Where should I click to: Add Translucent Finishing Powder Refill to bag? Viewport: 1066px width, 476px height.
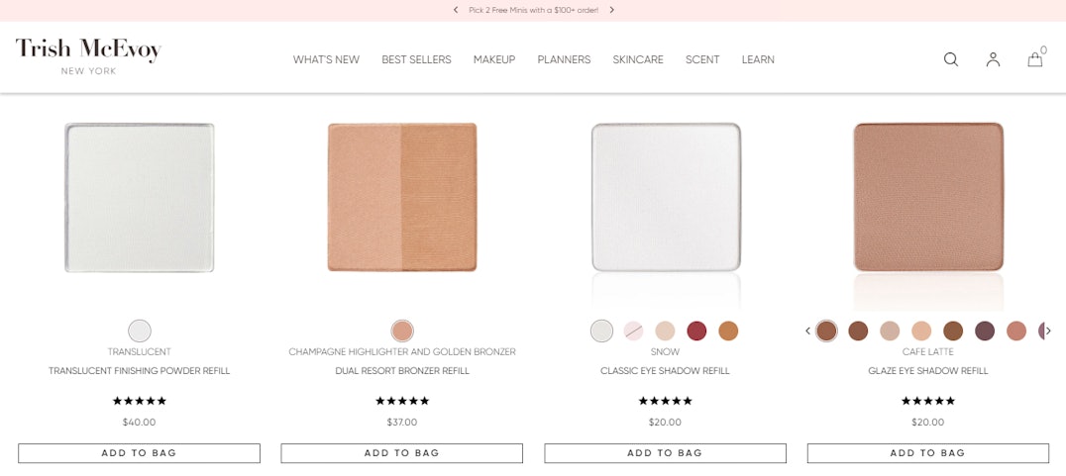click(140, 453)
